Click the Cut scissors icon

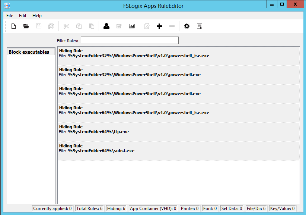pyautogui.click(x=66, y=26)
